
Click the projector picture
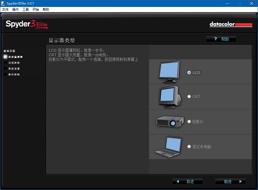coord(170,122)
